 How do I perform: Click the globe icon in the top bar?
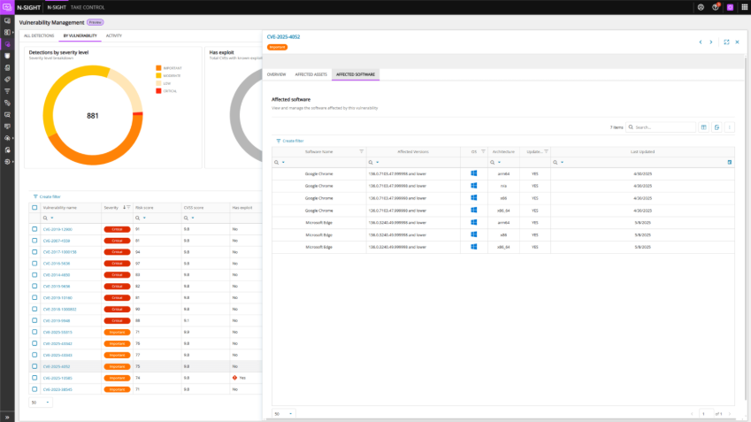point(700,7)
